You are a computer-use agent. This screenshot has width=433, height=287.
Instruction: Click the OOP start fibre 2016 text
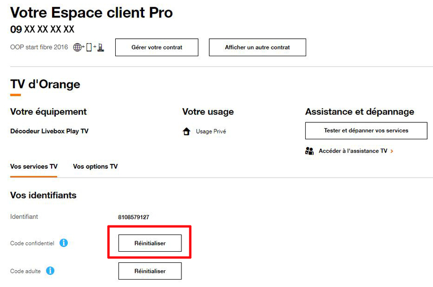point(39,47)
